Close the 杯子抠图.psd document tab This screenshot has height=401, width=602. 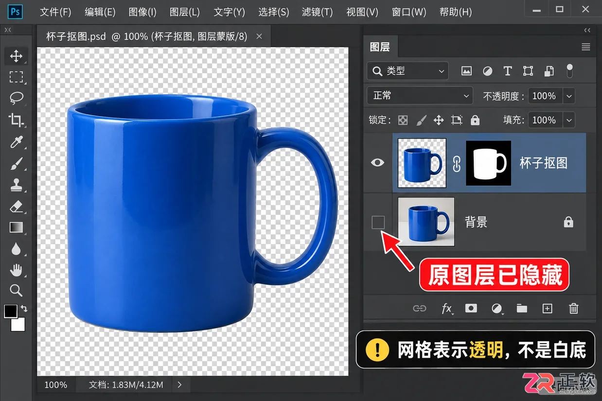[x=259, y=36]
